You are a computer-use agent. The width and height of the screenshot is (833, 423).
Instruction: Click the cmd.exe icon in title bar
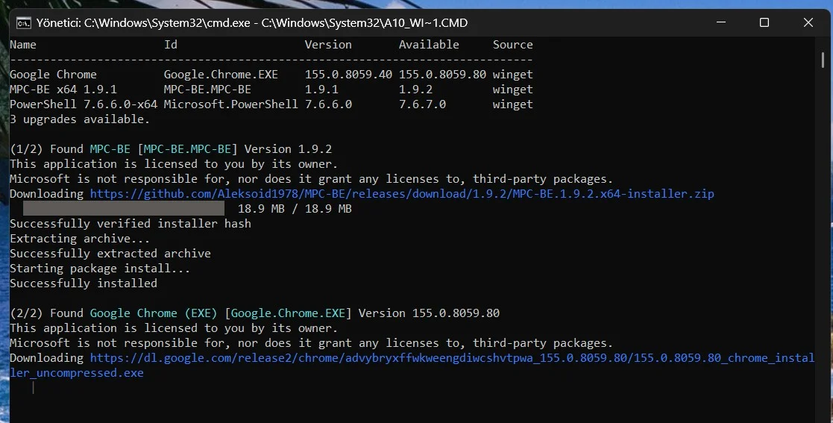click(x=23, y=23)
